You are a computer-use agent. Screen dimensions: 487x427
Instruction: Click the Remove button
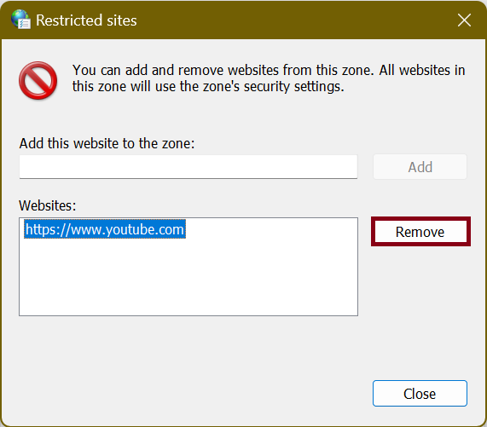click(x=420, y=232)
